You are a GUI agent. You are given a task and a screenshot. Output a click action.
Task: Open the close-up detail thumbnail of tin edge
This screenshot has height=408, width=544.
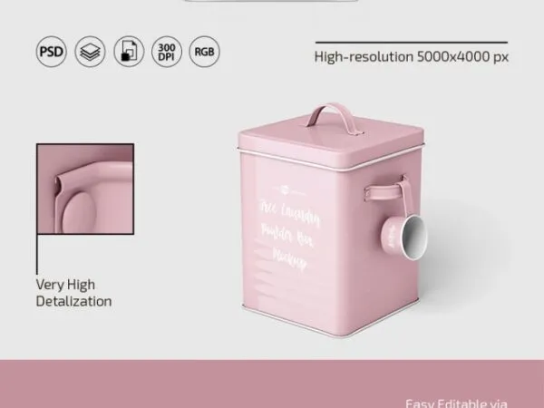click(x=85, y=189)
